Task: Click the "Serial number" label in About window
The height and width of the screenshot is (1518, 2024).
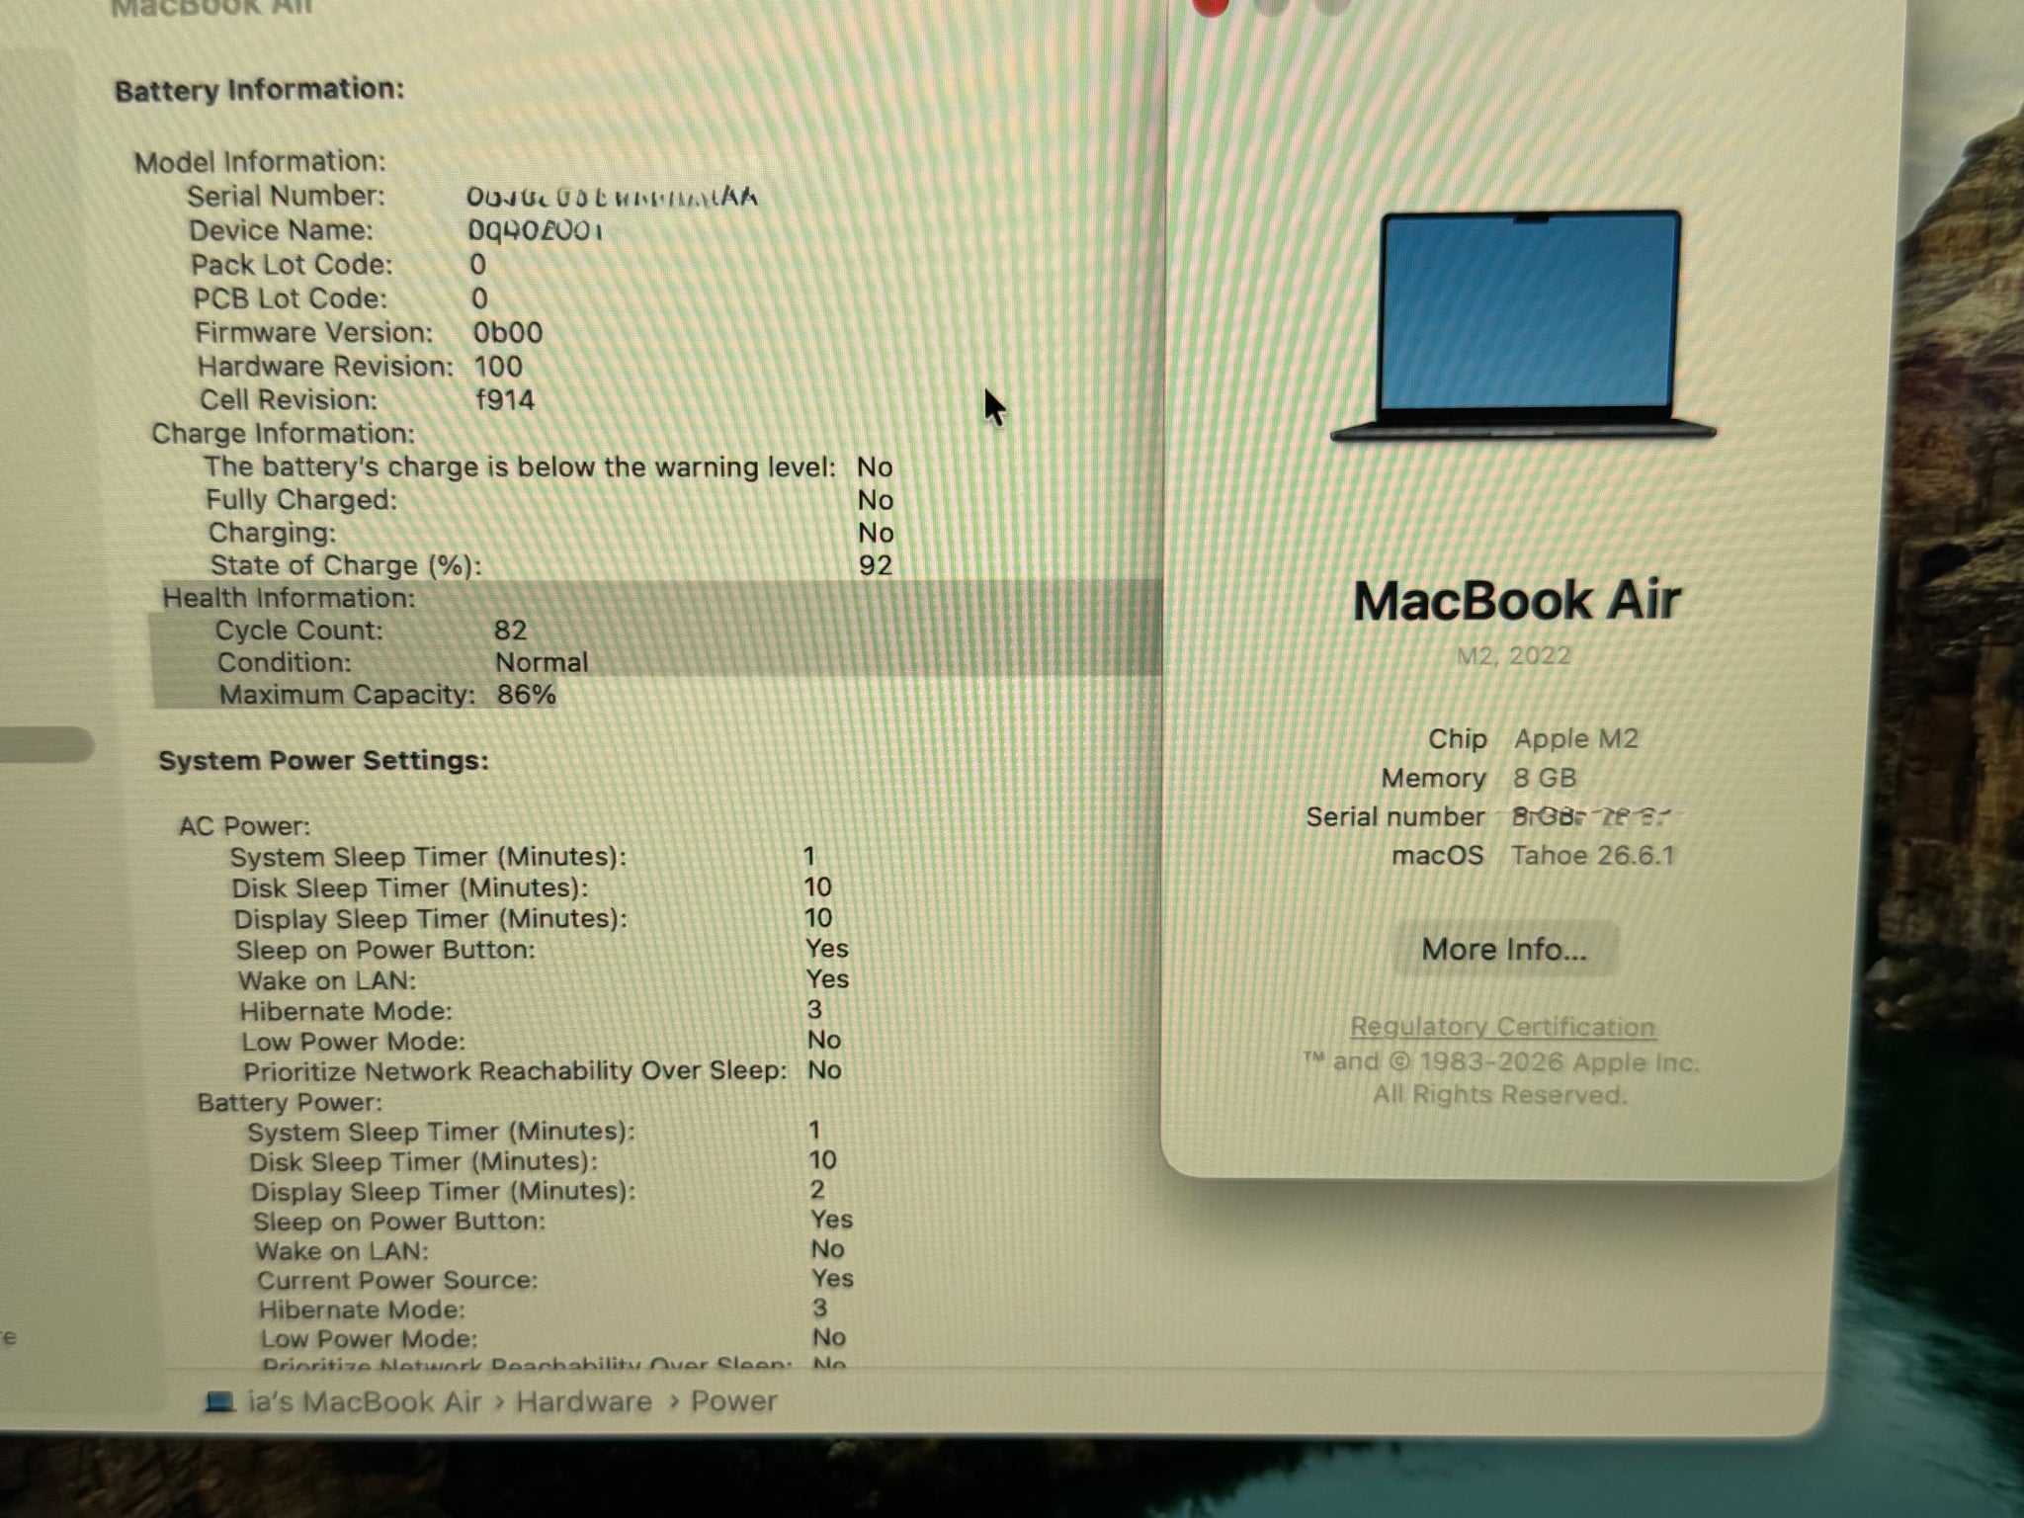Action: pyautogui.click(x=1394, y=816)
